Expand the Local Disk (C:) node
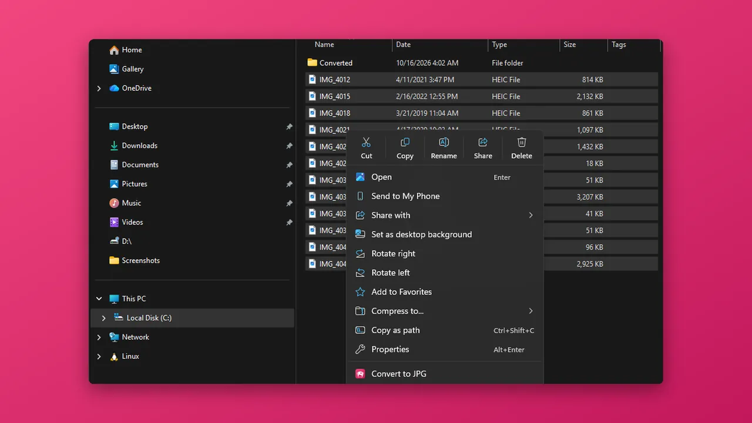Screen dimensions: 752x423 point(103,318)
